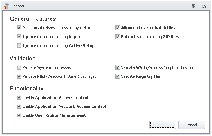Click the Validation section heading
The image size is (212, 136).
pos(22,59)
